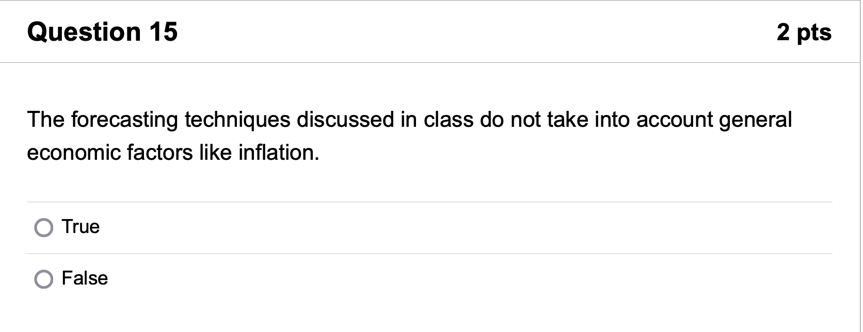The height and width of the screenshot is (332, 863).
Task: Click the Question 15 heading
Action: click(x=103, y=32)
